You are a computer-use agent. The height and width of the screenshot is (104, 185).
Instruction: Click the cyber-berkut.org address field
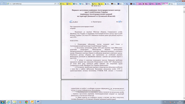tap(31, 4)
